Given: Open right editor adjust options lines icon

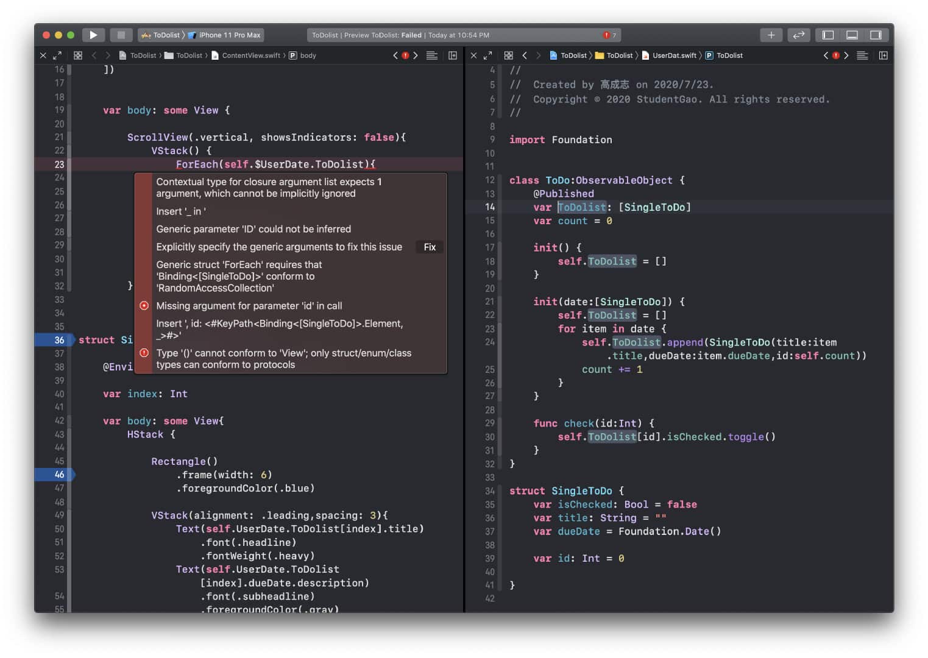Looking at the screenshot, I should pyautogui.click(x=862, y=55).
